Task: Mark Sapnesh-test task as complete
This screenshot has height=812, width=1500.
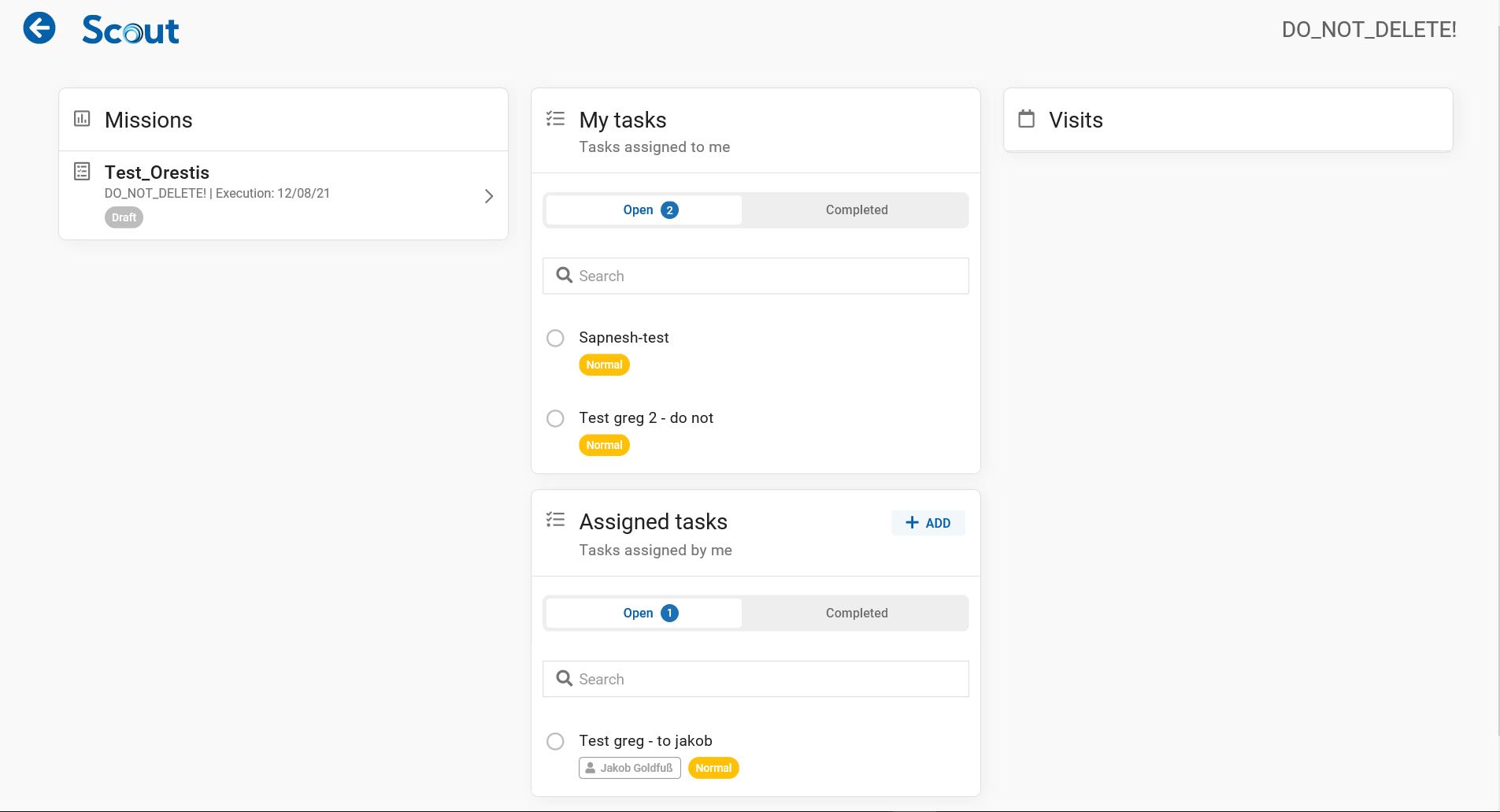Action: click(x=555, y=338)
